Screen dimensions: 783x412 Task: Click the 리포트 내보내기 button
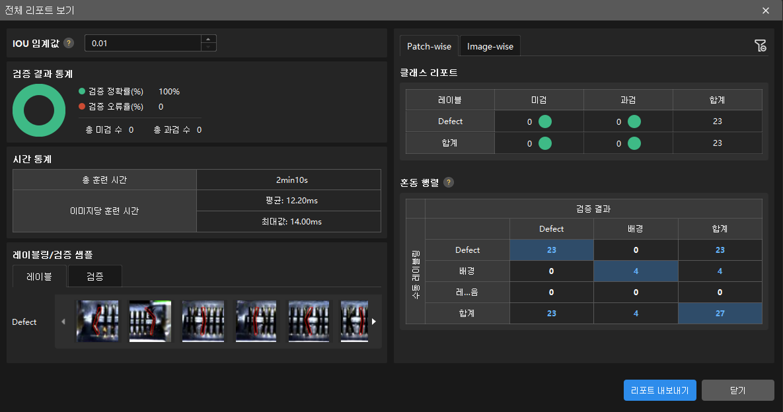pyautogui.click(x=659, y=390)
